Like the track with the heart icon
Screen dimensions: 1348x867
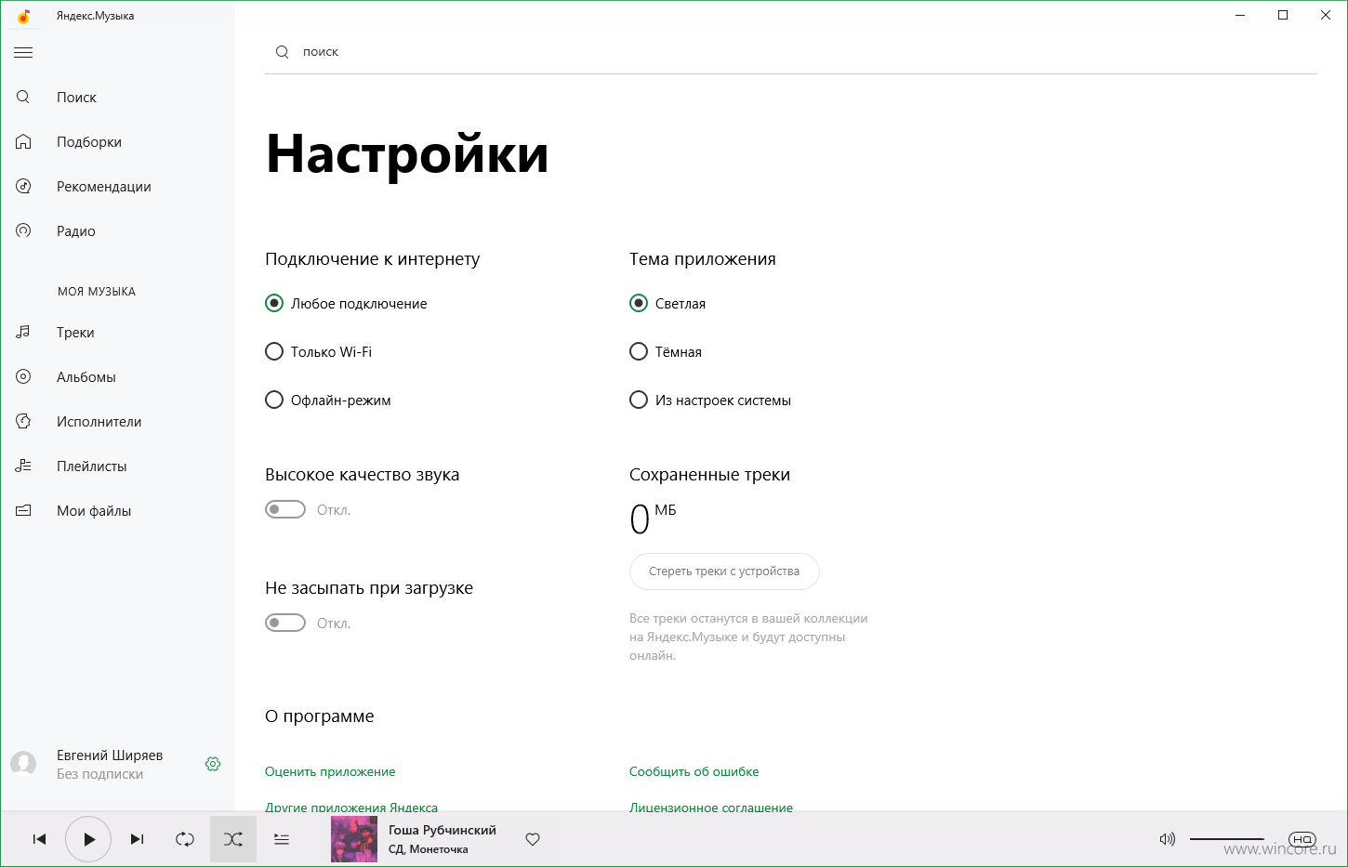(533, 839)
